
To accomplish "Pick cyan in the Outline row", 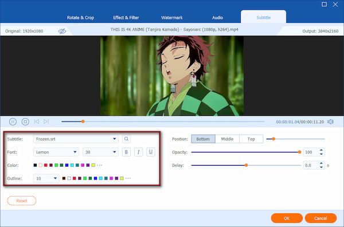I will pyautogui.click(x=101, y=178).
